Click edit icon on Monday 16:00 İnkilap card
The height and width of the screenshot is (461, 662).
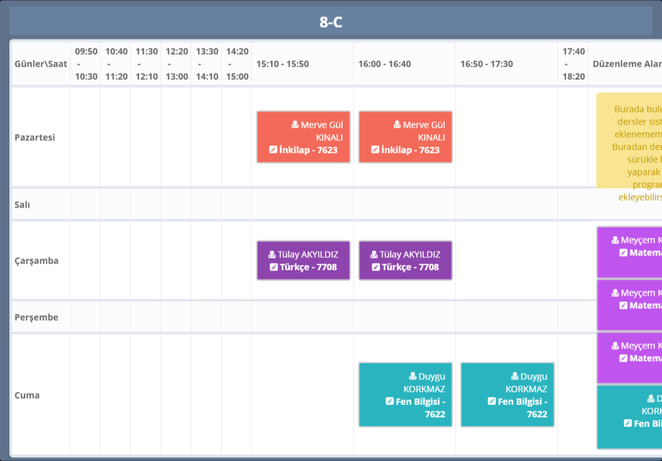pyautogui.click(x=375, y=150)
